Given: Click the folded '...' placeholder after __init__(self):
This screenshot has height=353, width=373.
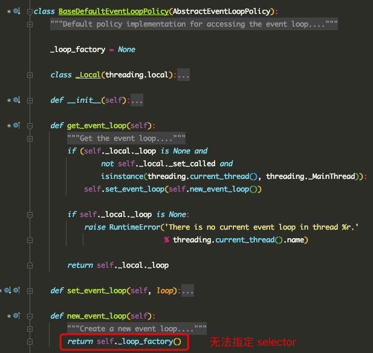Looking at the screenshot, I should point(137,100).
